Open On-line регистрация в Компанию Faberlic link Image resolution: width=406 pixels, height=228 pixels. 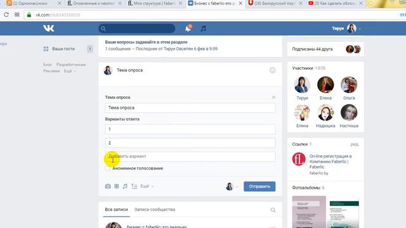[331, 161]
